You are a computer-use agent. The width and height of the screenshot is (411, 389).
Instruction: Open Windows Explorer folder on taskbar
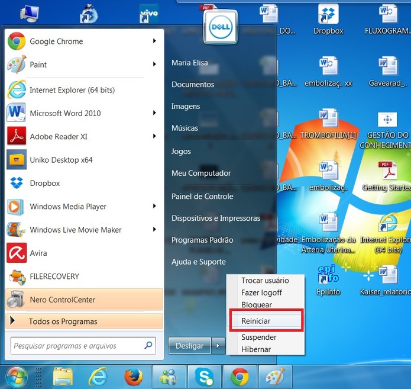click(x=63, y=377)
